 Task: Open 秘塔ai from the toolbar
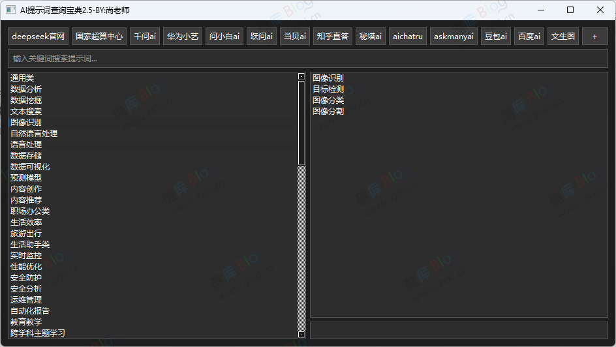click(371, 37)
